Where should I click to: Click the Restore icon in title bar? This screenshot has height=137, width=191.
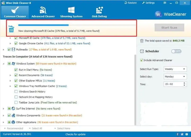click(126, 3)
